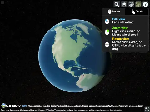Close the navigation help question button

click(145, 4)
